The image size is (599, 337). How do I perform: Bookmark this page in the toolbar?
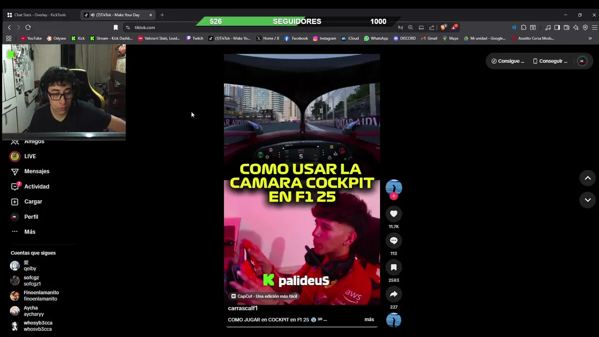pos(116,28)
